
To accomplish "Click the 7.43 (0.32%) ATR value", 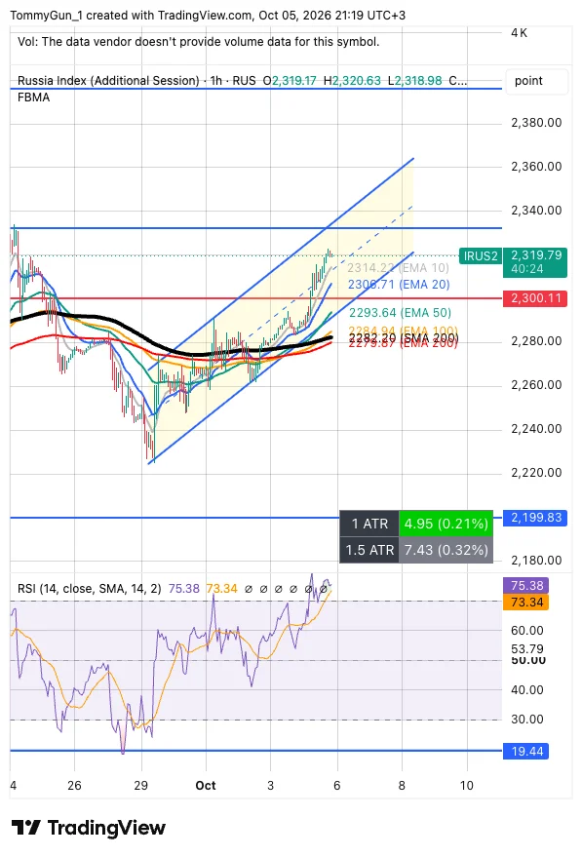I will [446, 550].
